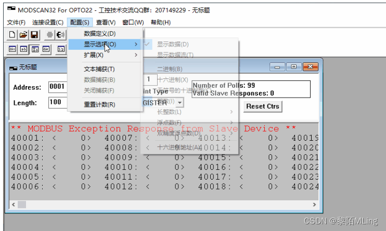Screen dimensions: 386x231
Task: Toggle checked 显示数据(D) option
Action: tap(189, 44)
